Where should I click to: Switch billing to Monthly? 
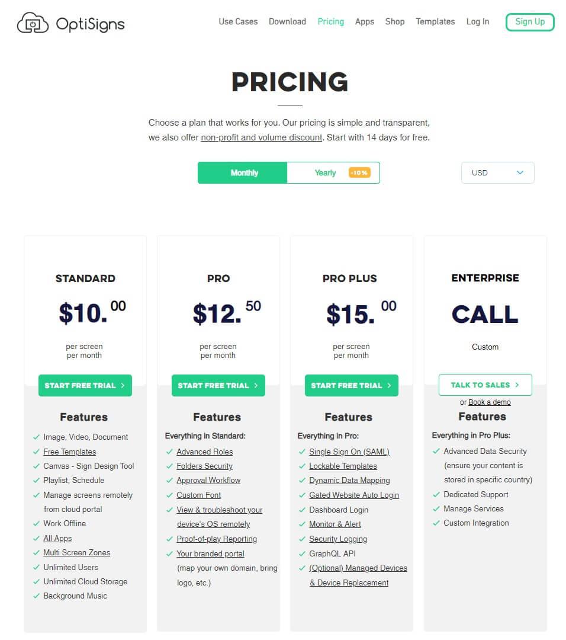click(243, 173)
